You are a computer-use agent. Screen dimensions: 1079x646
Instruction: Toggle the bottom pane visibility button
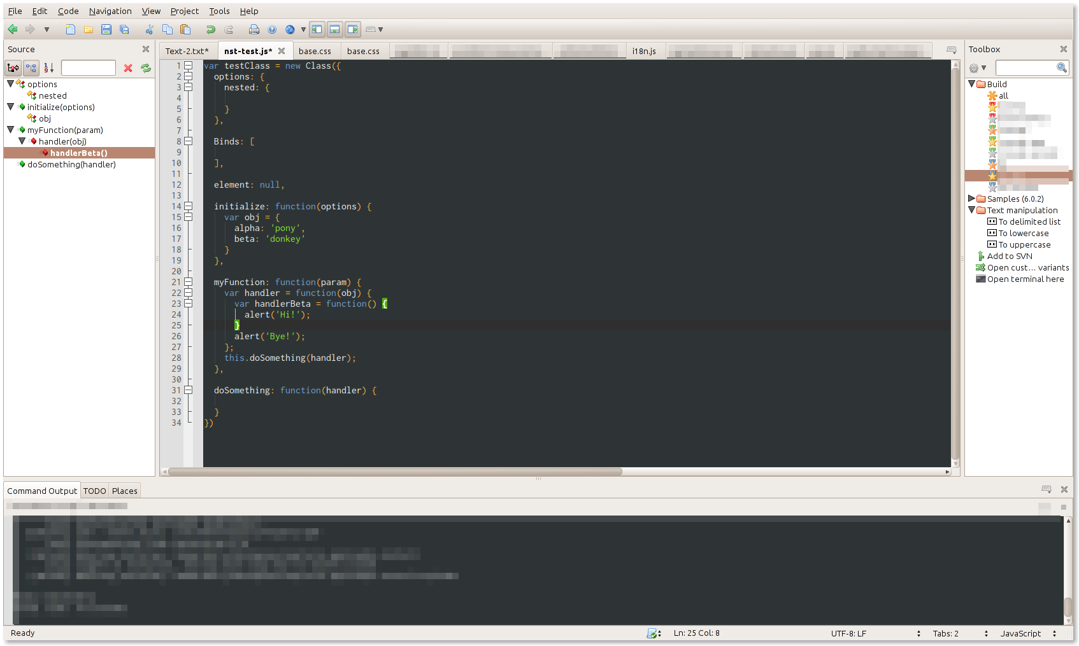tap(334, 29)
